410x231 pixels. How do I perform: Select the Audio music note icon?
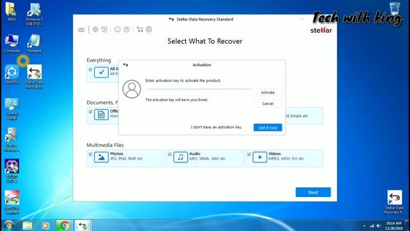181,157
